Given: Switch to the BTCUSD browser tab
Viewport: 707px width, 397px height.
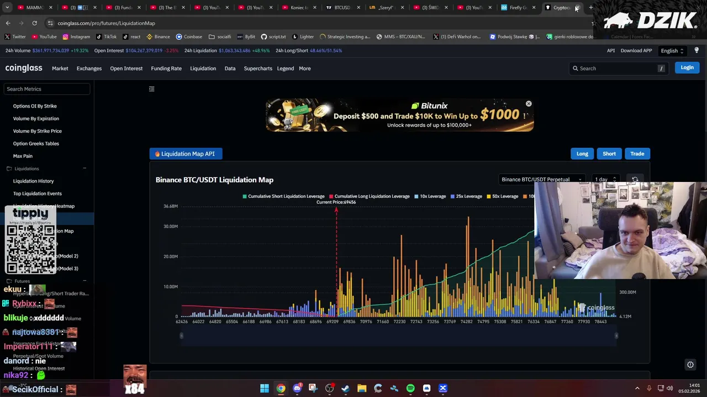Looking at the screenshot, I should [x=342, y=8].
